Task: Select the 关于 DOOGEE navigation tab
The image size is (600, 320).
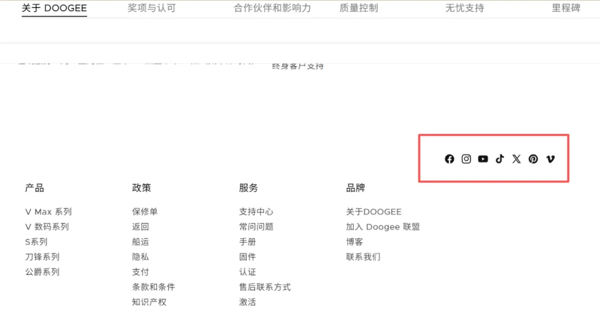Action: [54, 8]
